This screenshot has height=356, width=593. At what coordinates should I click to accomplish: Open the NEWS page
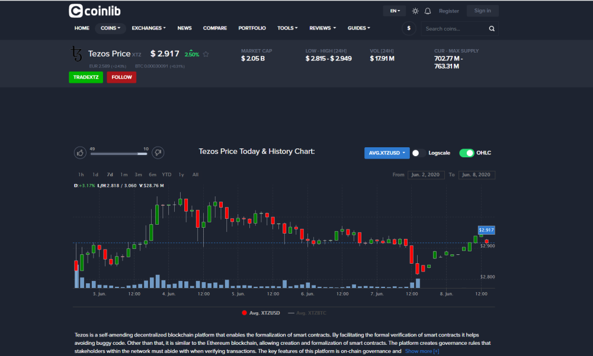pyautogui.click(x=185, y=28)
